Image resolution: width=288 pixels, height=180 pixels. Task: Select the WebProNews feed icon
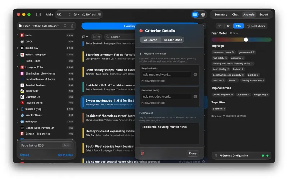(22, 115)
